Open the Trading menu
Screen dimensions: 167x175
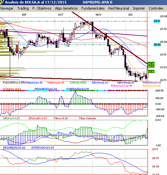point(23,8)
